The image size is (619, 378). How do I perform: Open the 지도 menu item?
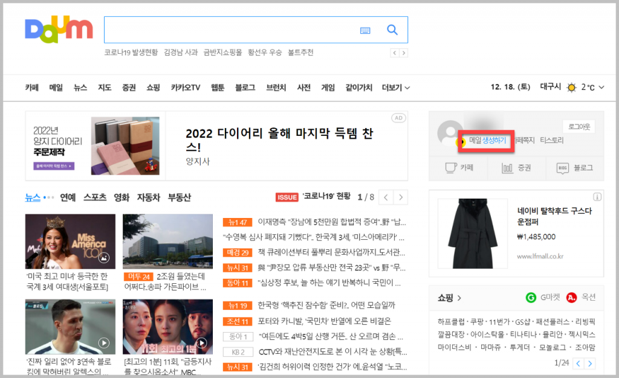[x=105, y=88]
